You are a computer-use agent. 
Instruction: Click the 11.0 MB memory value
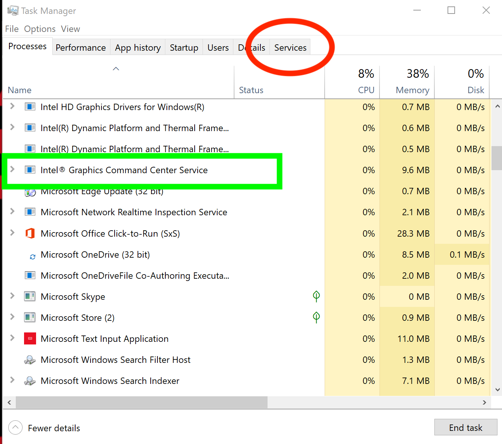click(413, 339)
